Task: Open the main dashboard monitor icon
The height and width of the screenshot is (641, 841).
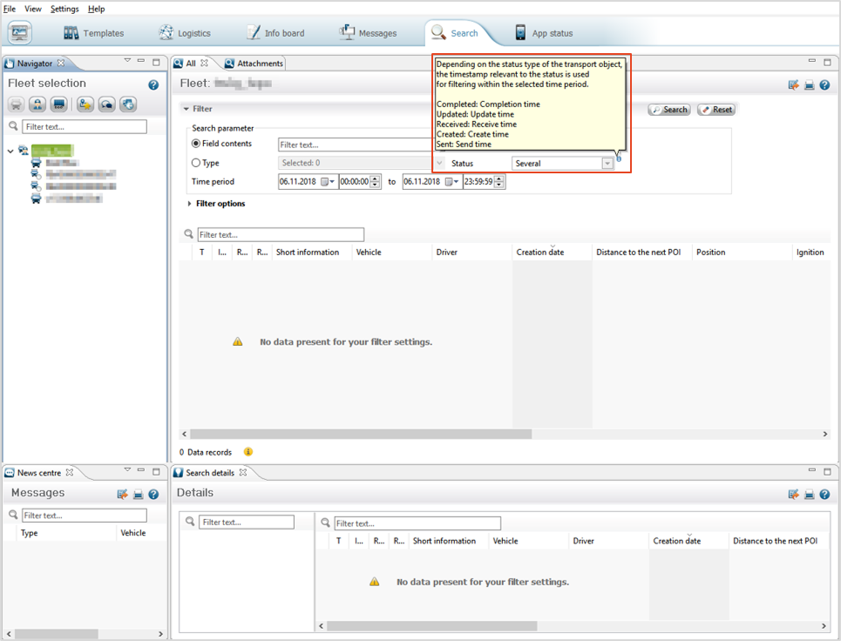Action: click(20, 33)
